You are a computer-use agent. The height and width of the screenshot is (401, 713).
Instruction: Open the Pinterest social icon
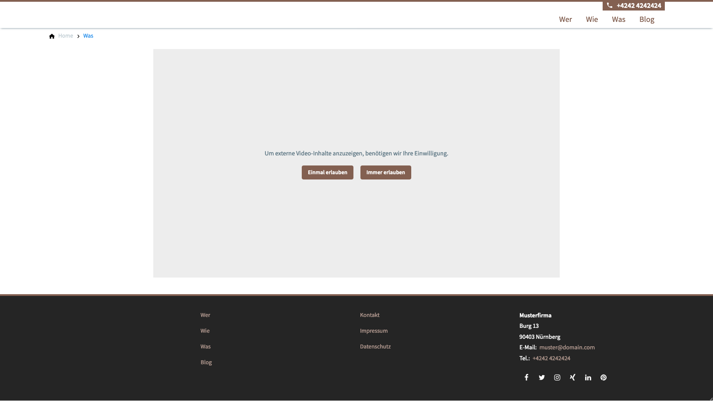pos(604,377)
